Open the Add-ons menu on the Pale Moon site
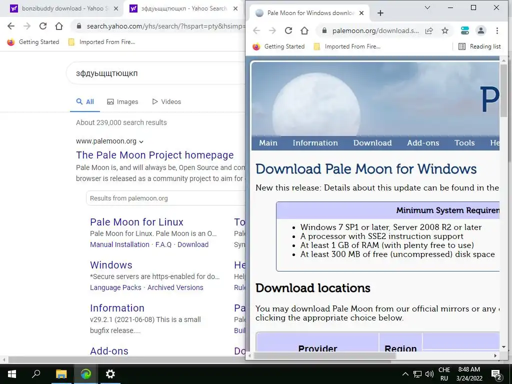The height and width of the screenshot is (384, 512). 423,142
